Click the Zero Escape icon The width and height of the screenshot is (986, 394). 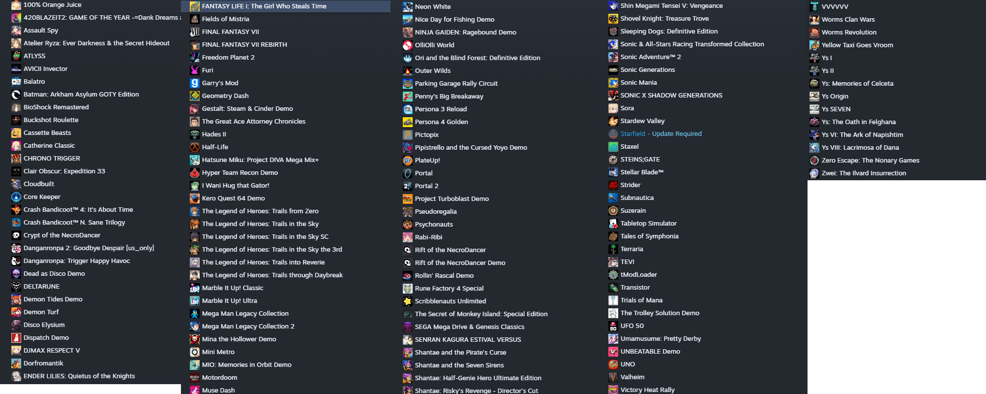814,161
